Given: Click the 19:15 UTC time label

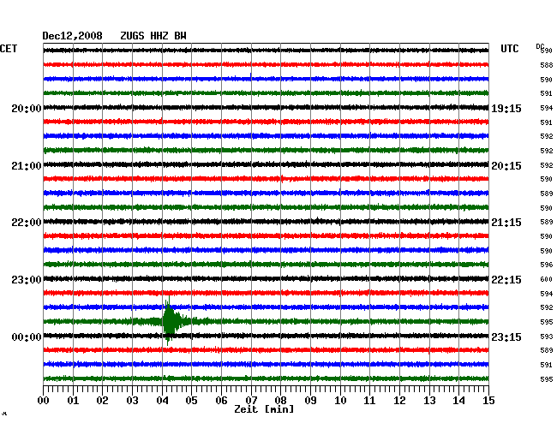Looking at the screenshot, I should [x=506, y=108].
